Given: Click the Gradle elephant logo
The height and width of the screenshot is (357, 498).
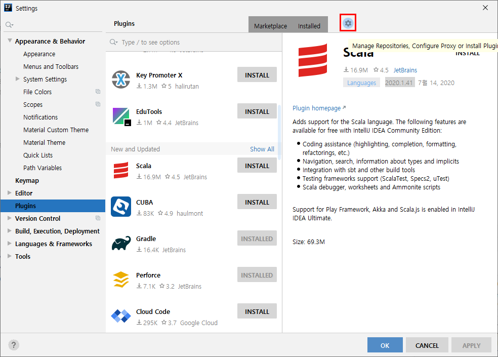Looking at the screenshot, I should click(121, 244).
